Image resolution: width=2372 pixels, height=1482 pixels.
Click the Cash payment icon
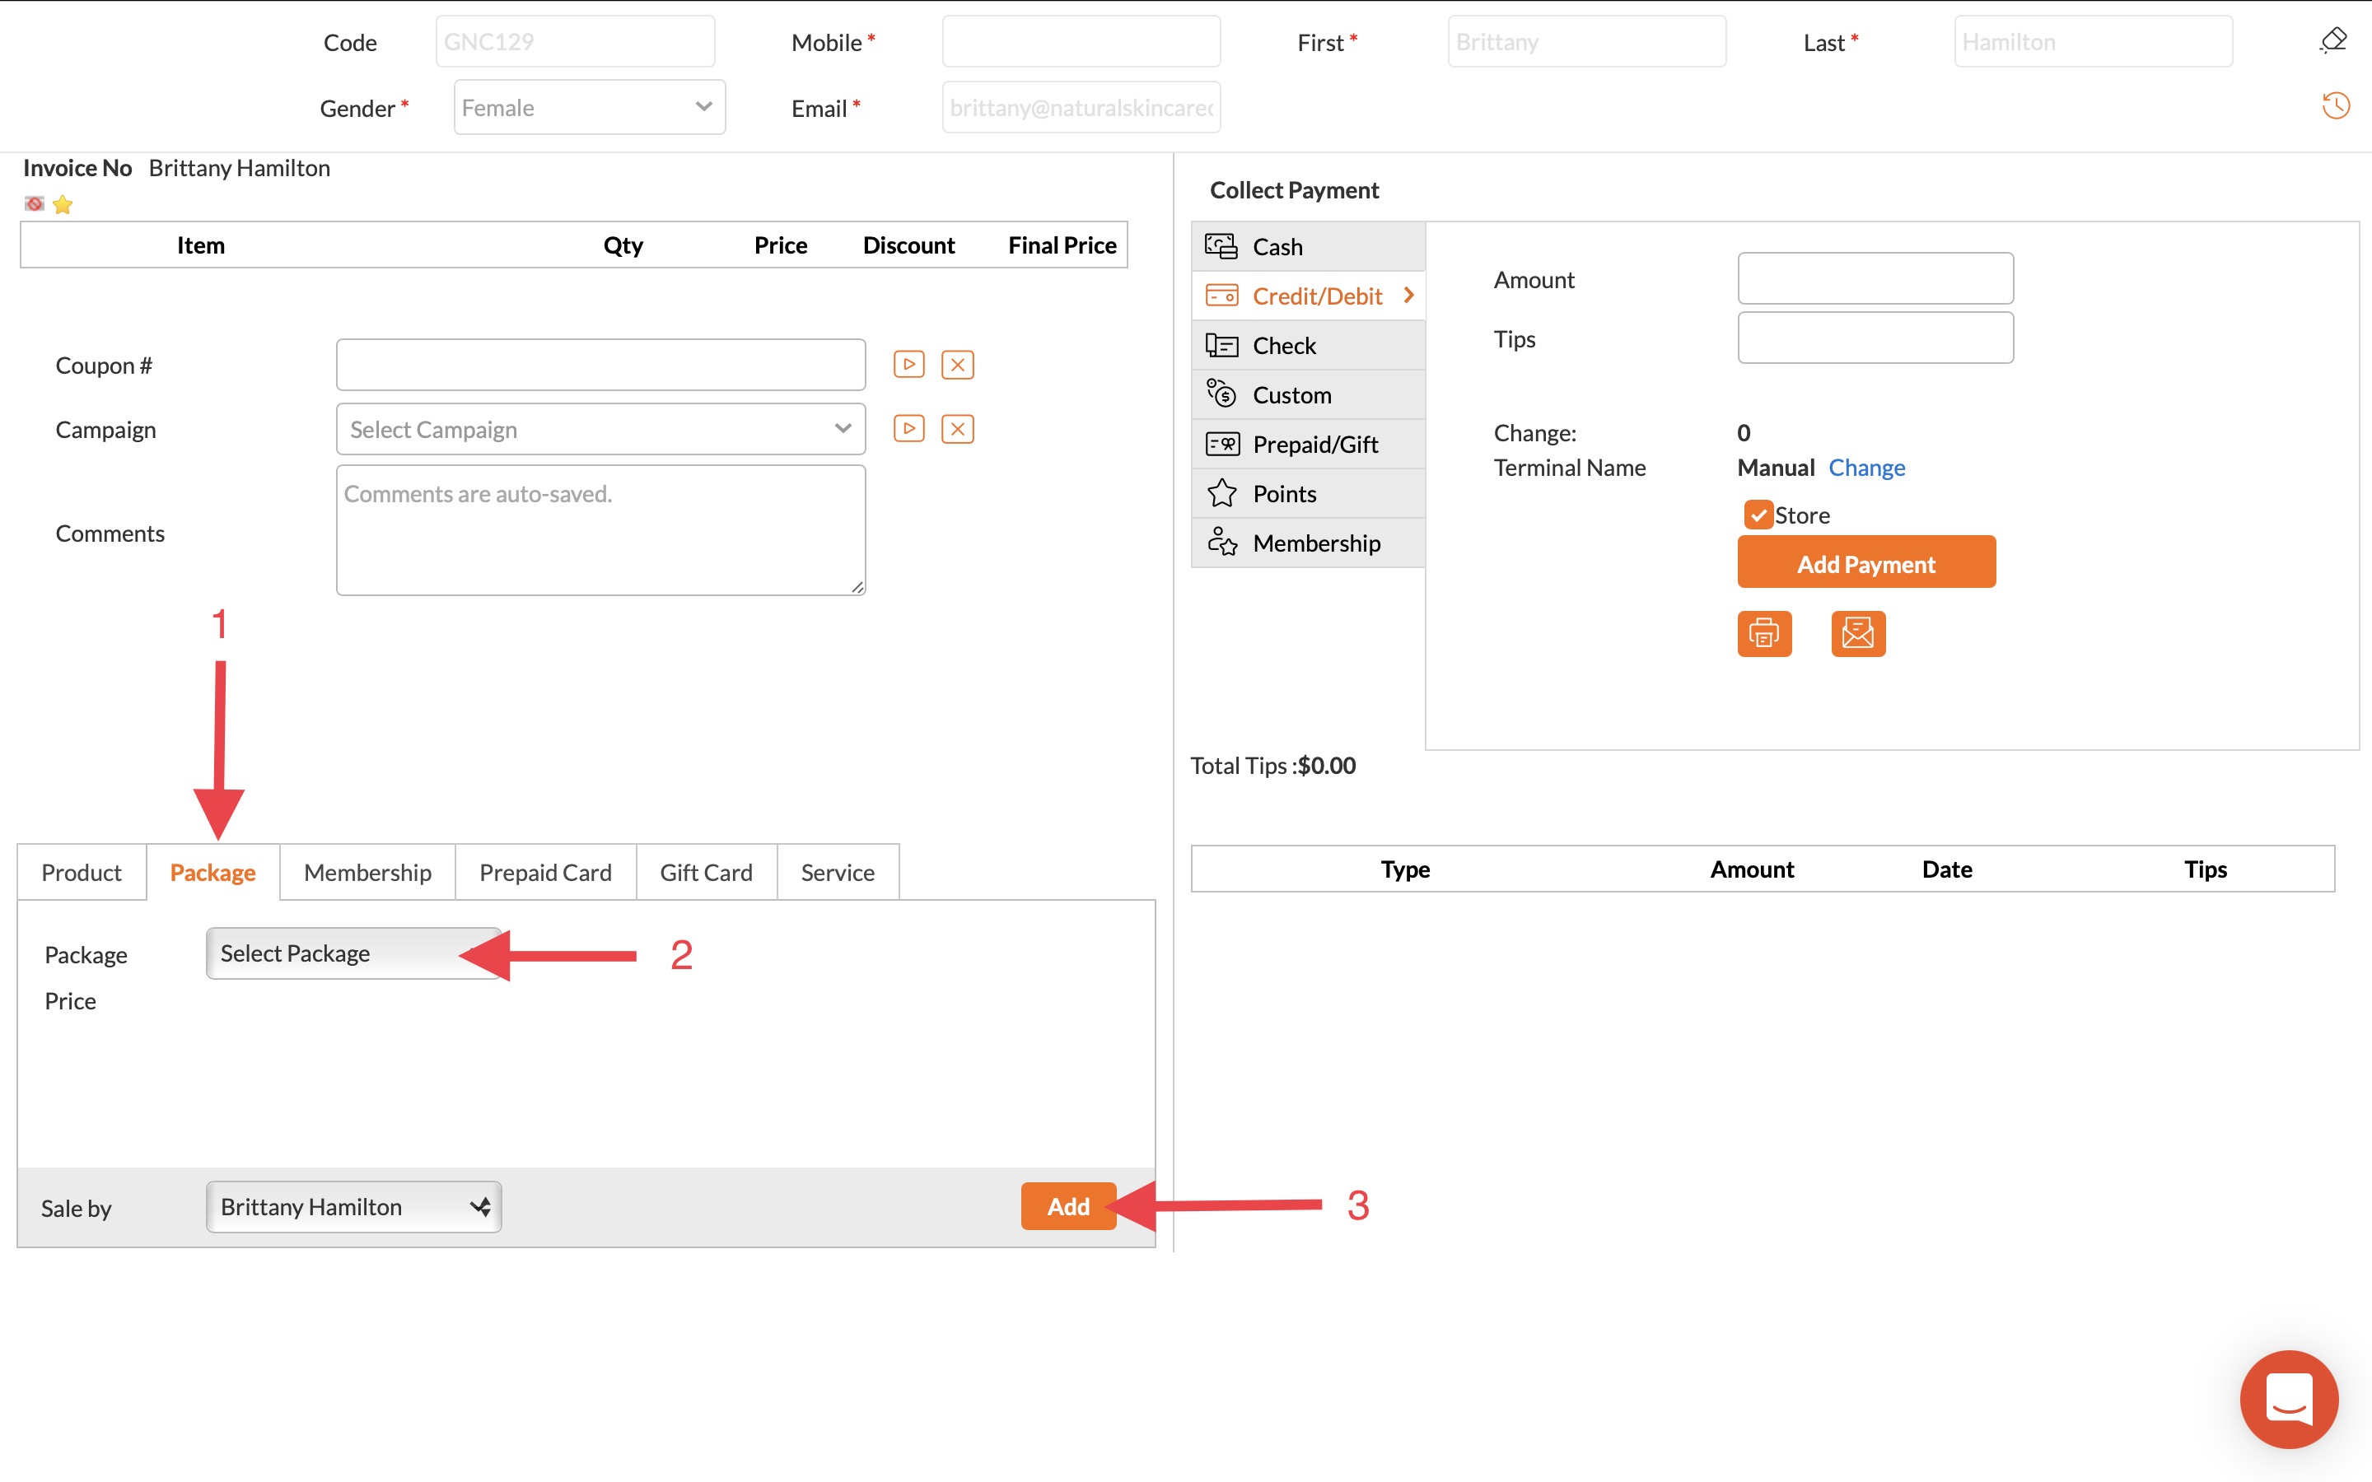click(1221, 246)
